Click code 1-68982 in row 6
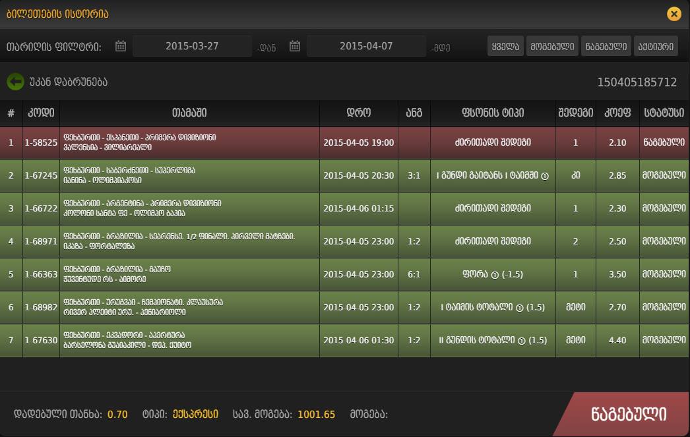The width and height of the screenshot is (690, 437). point(41,307)
